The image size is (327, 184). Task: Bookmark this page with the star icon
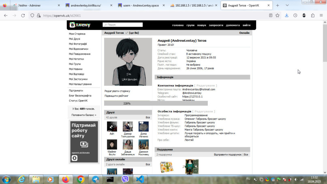(278, 15)
